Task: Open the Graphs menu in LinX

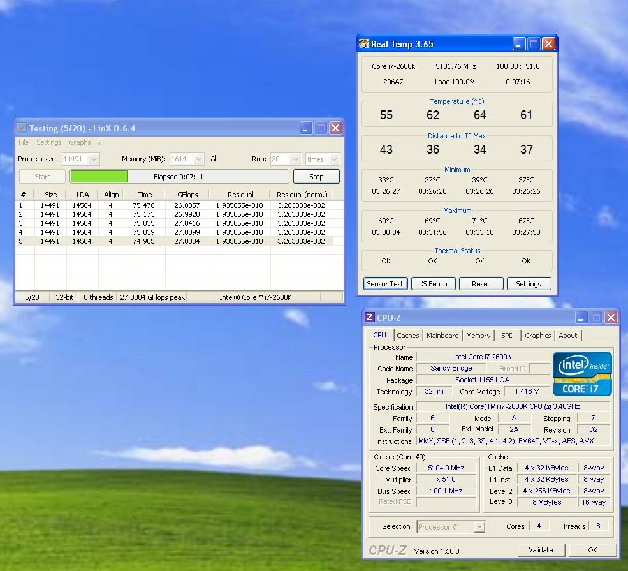Action: click(80, 142)
